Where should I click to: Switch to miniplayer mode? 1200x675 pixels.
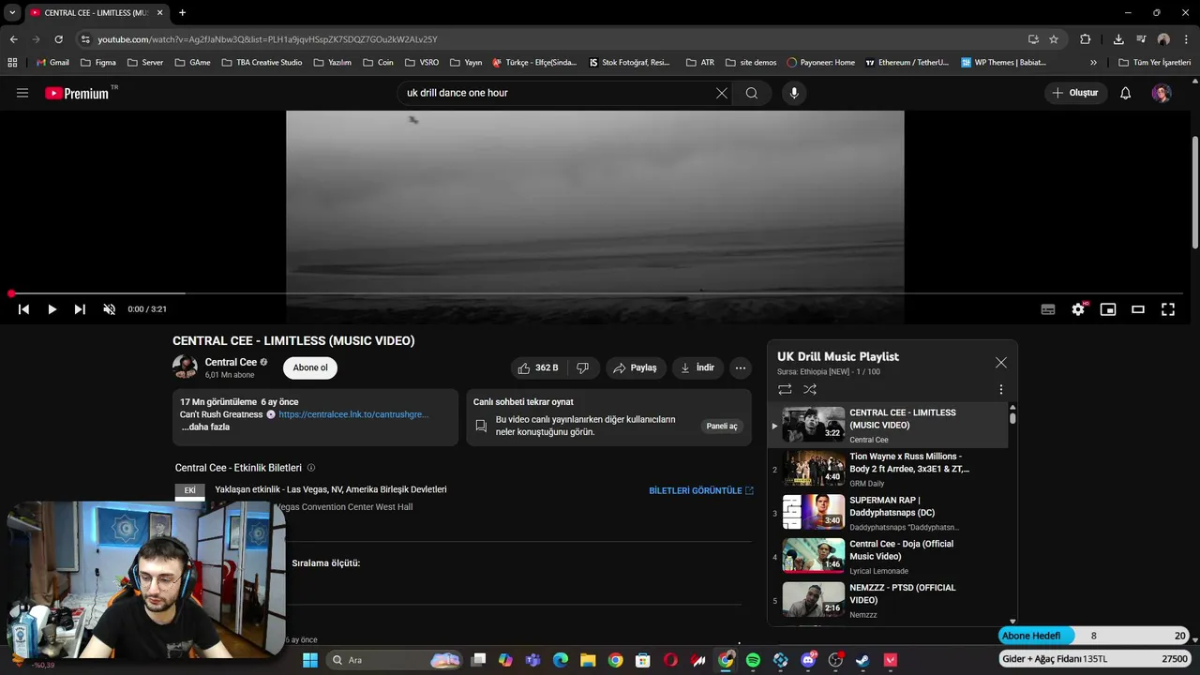(1108, 309)
